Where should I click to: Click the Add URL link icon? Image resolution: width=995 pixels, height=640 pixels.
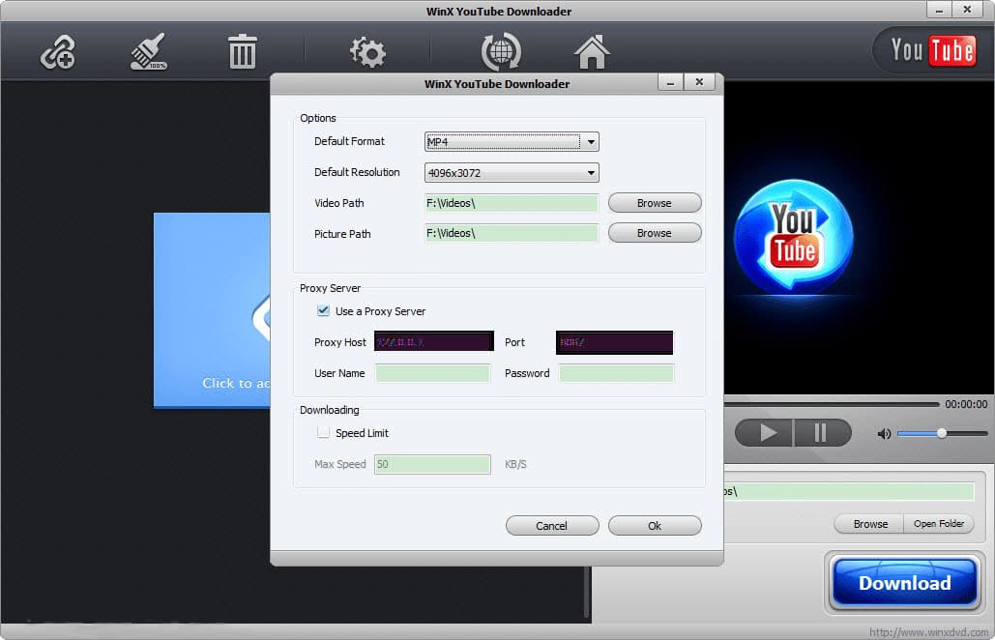[58, 52]
